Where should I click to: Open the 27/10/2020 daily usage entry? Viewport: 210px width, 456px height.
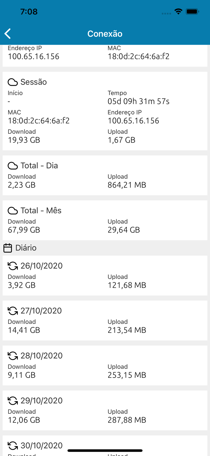[105, 320]
